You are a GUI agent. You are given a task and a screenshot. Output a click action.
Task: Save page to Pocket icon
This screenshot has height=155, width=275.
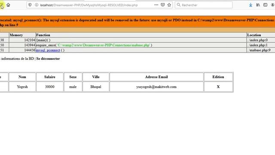click(162, 5)
